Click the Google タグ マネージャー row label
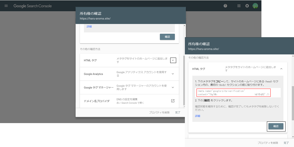This screenshot has width=294, height=147. click(x=99, y=87)
